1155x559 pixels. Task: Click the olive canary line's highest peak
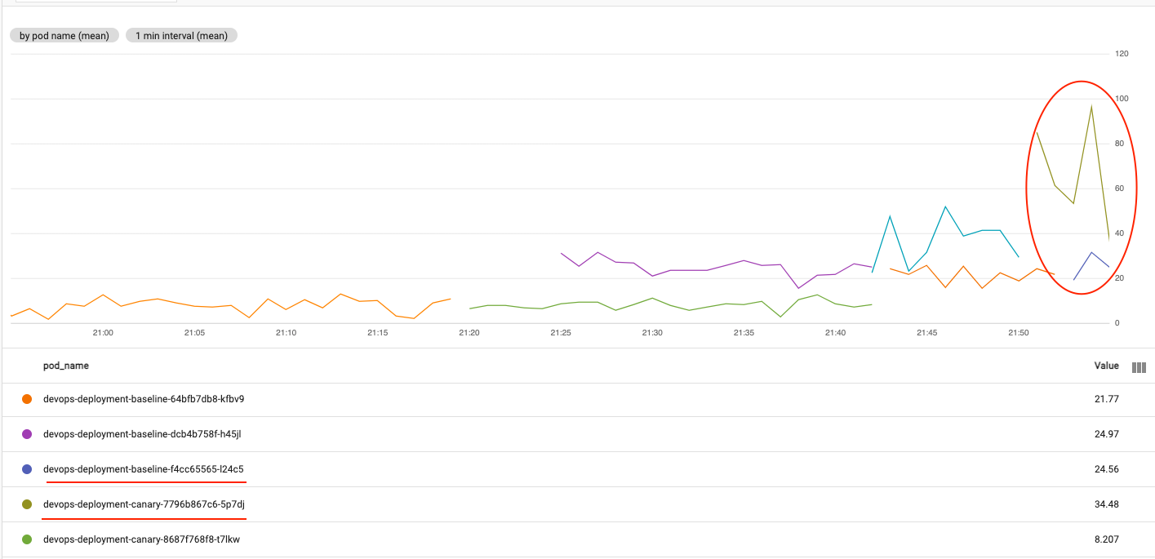pos(1091,106)
